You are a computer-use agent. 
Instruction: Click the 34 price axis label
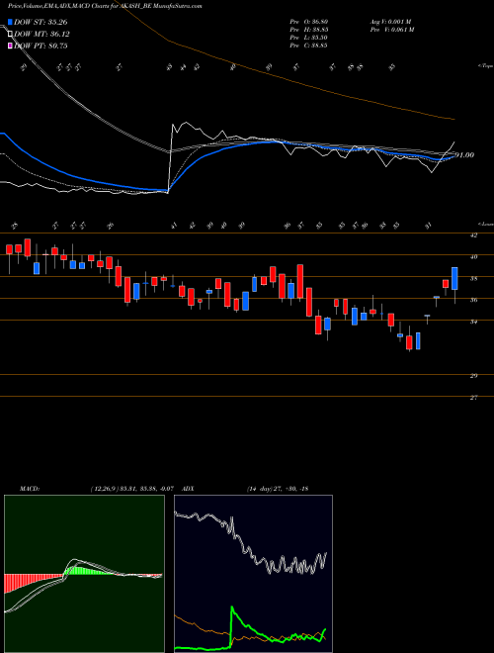tap(474, 322)
